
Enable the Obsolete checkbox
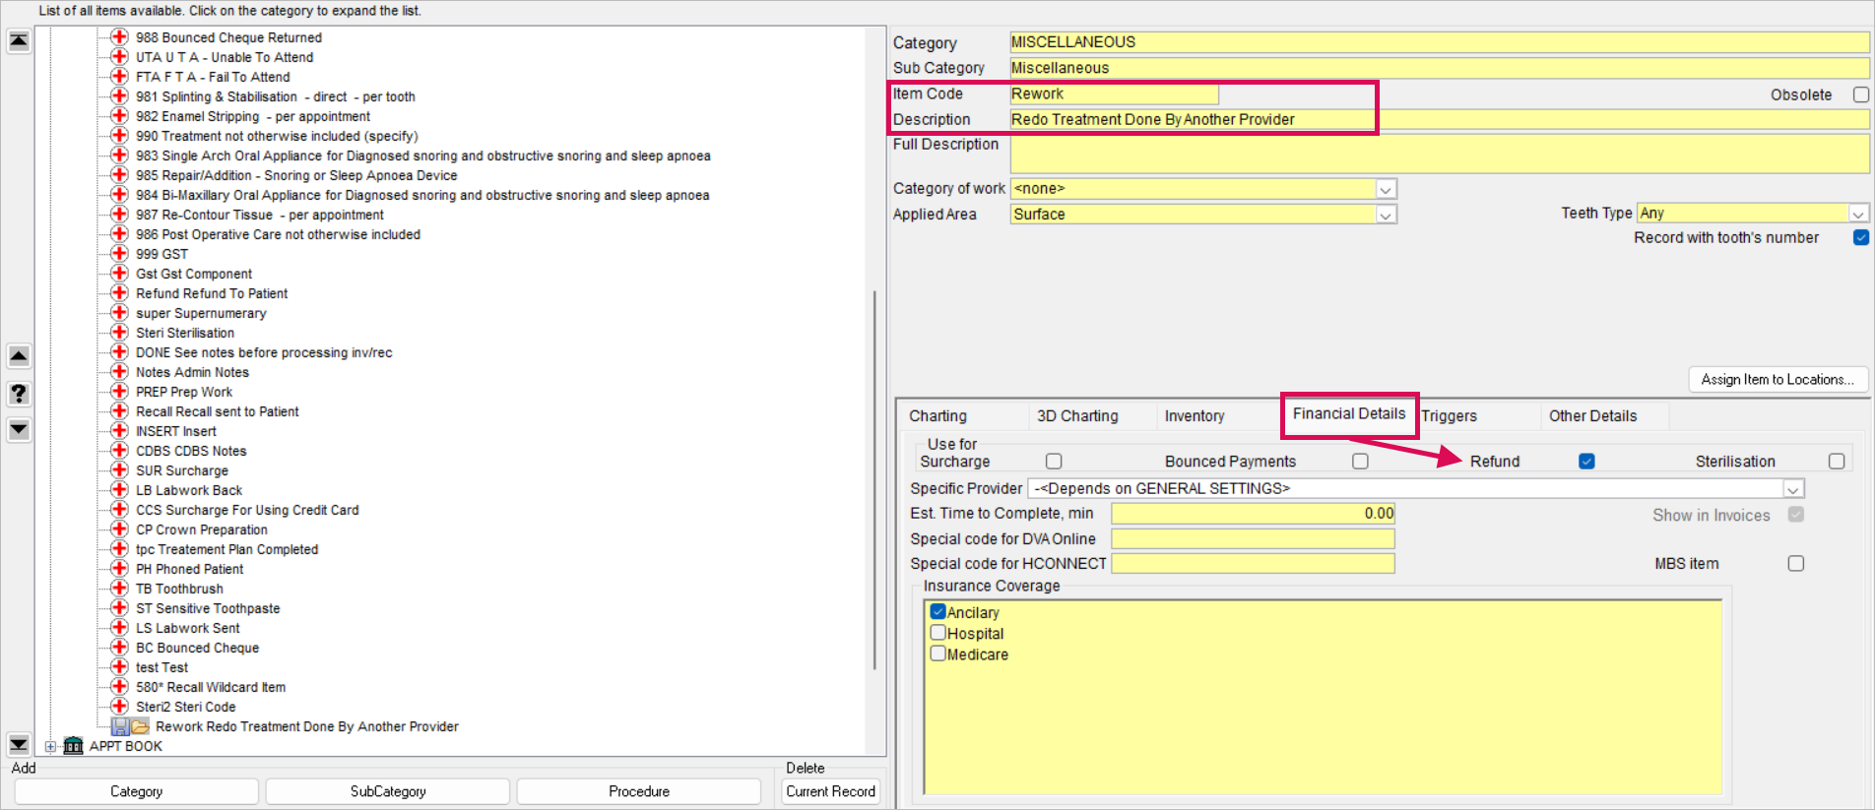(x=1860, y=95)
